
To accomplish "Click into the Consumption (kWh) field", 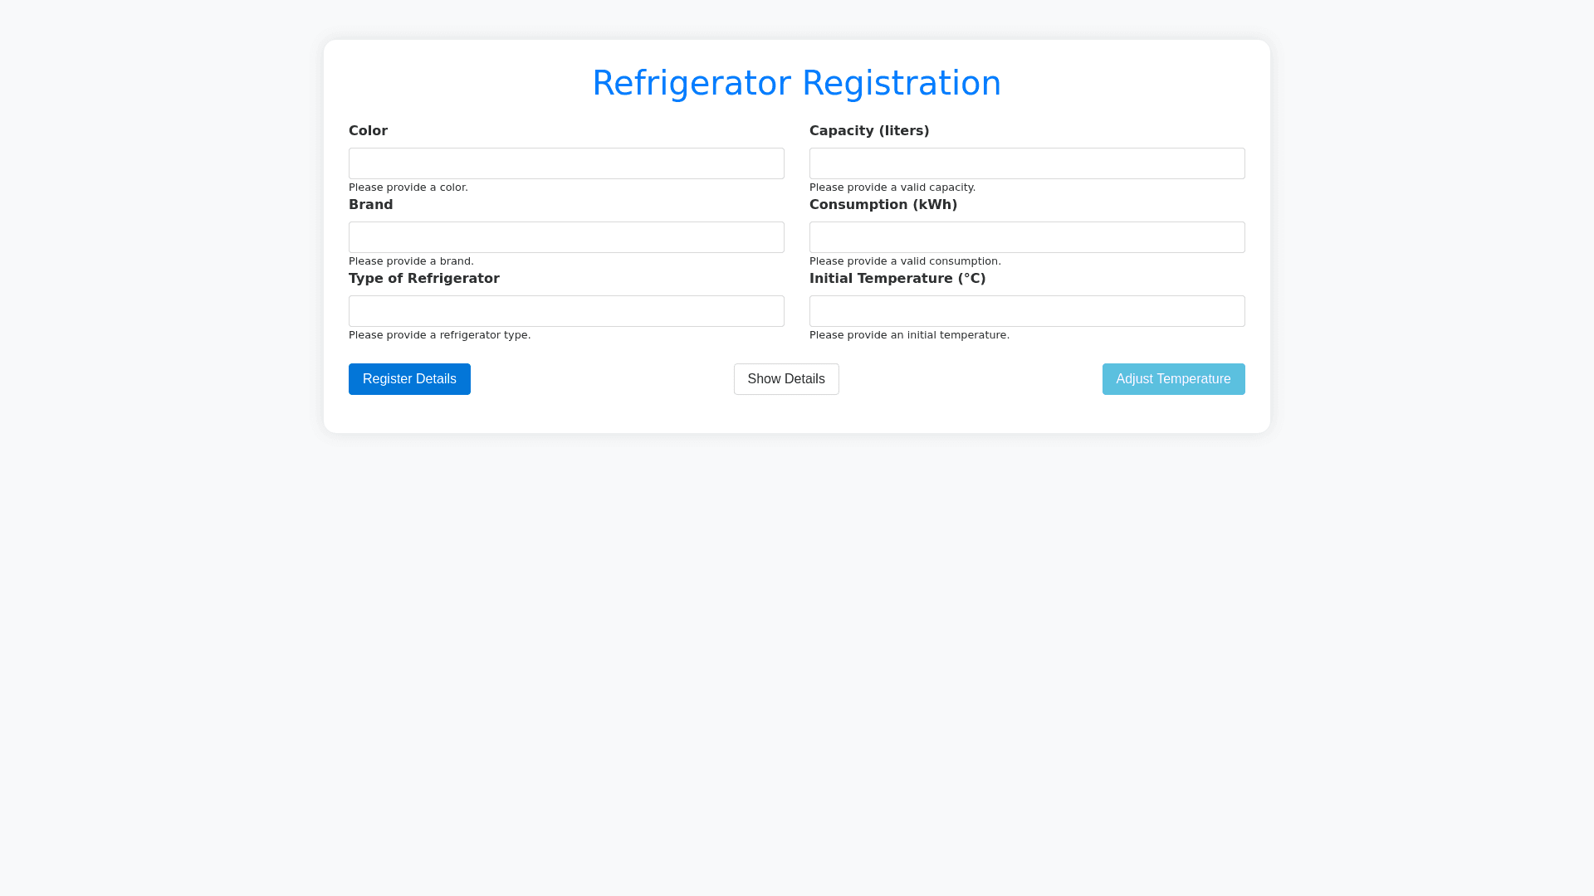I will point(1027,237).
